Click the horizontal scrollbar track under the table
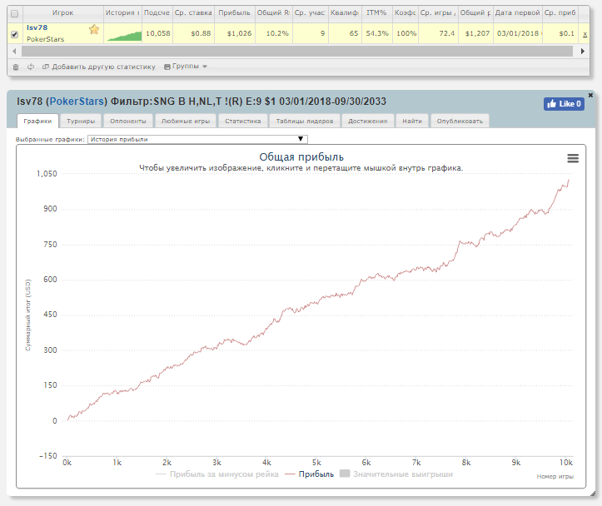This screenshot has width=602, height=506. (296, 51)
